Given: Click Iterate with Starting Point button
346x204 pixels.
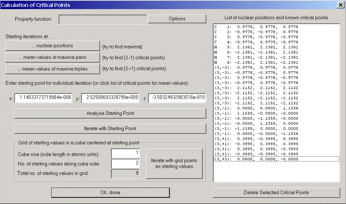Looking at the screenshot, I should pos(110,129).
